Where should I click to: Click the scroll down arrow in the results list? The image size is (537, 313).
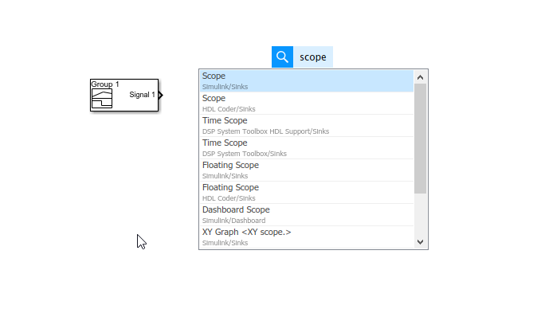(420, 242)
